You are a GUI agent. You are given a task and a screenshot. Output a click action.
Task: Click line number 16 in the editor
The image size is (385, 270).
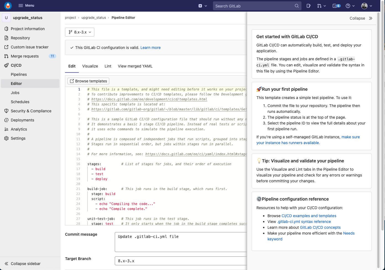click(x=78, y=164)
